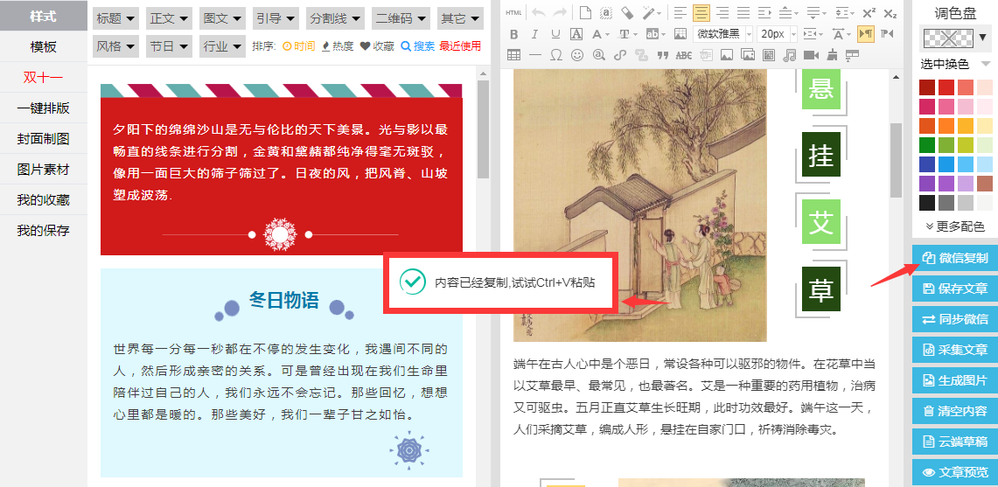Viewport: 998px width, 487px height.
Task: Click the 保存文章 button
Action: pos(955,289)
